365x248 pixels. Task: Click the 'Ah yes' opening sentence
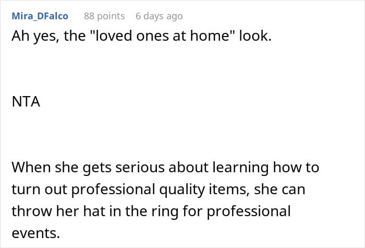click(141, 36)
